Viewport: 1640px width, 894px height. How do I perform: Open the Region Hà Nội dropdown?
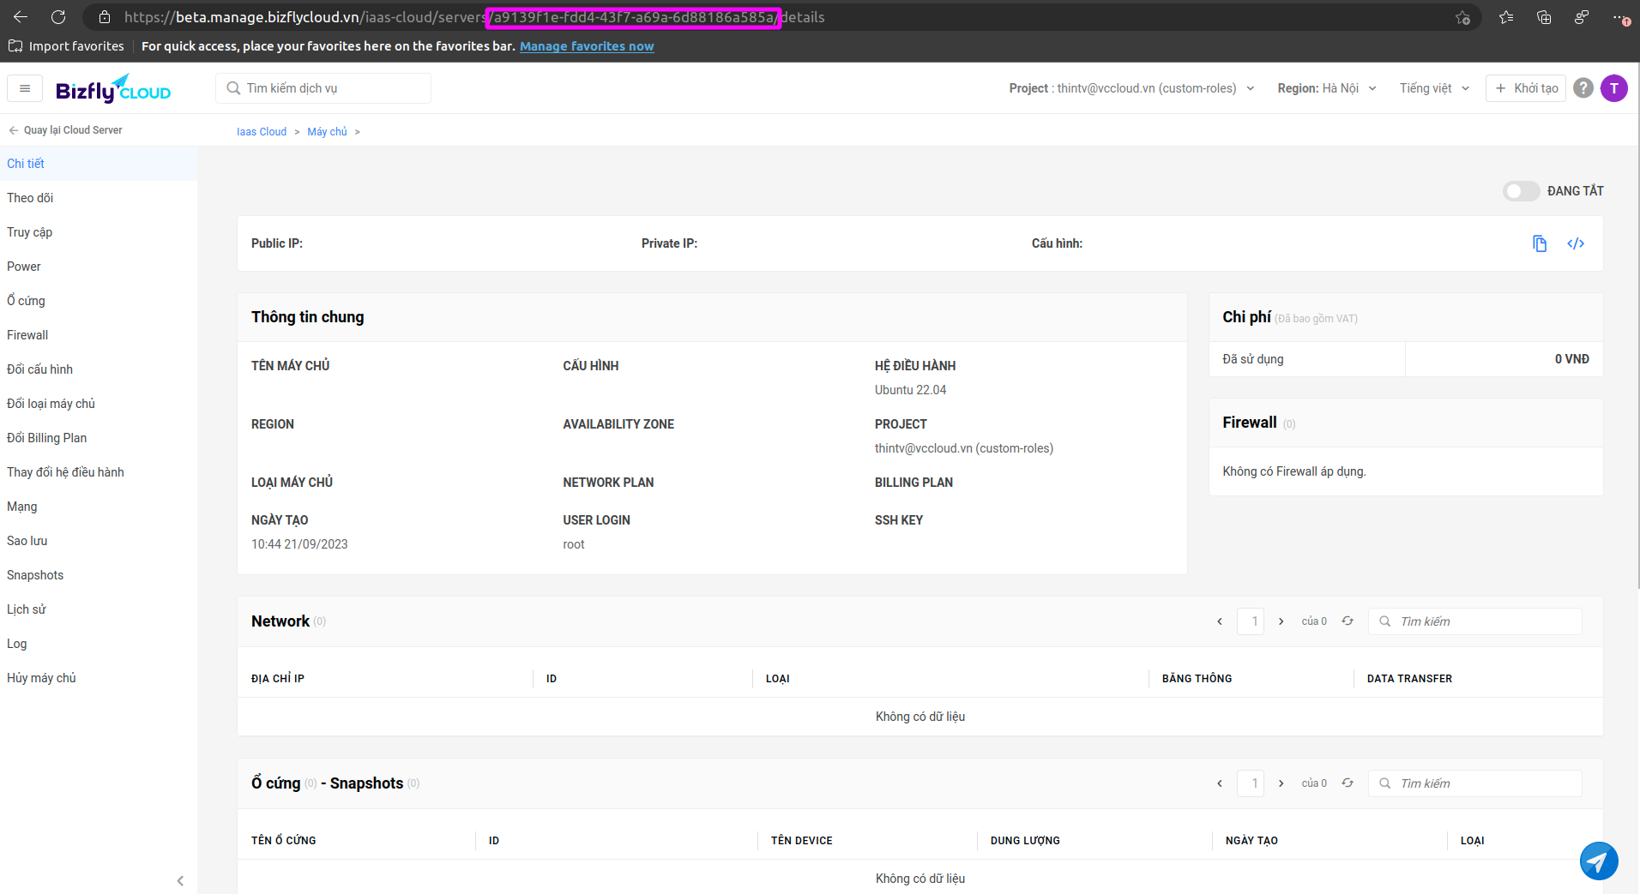[1326, 88]
